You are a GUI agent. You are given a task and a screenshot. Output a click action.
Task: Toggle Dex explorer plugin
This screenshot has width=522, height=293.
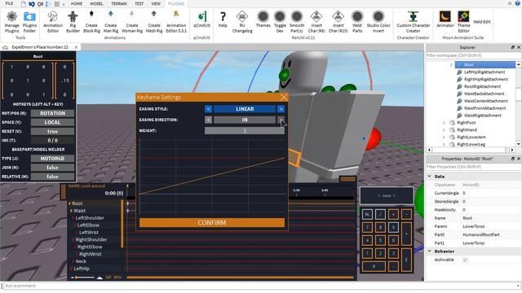point(280,22)
